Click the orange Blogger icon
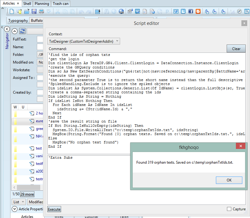This screenshot has height=218, width=250. [x=198, y=11]
